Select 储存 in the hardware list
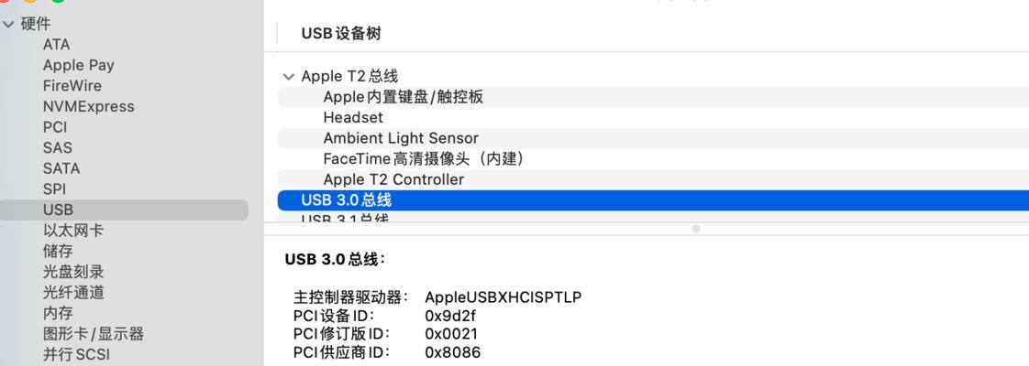 tap(58, 252)
